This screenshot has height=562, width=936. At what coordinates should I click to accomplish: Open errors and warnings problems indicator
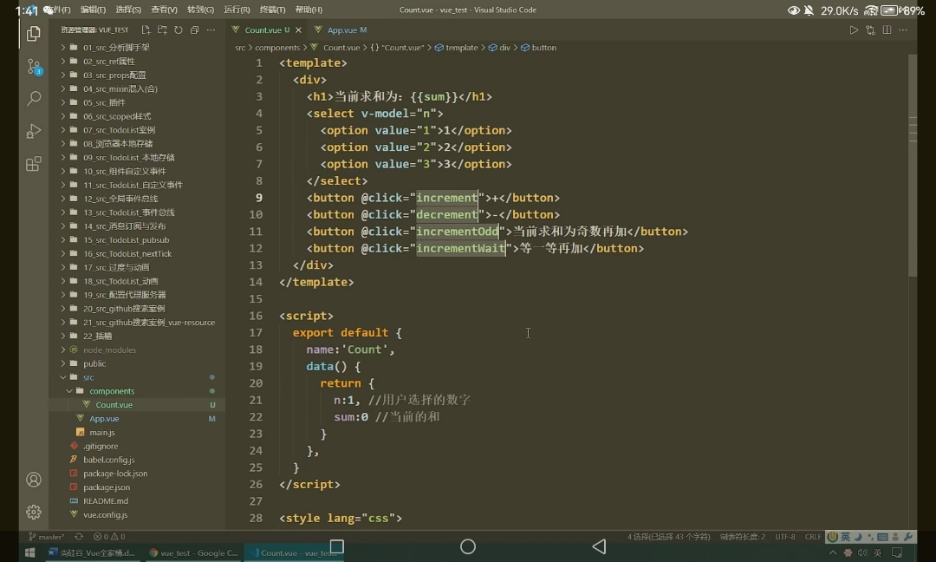[x=109, y=536]
